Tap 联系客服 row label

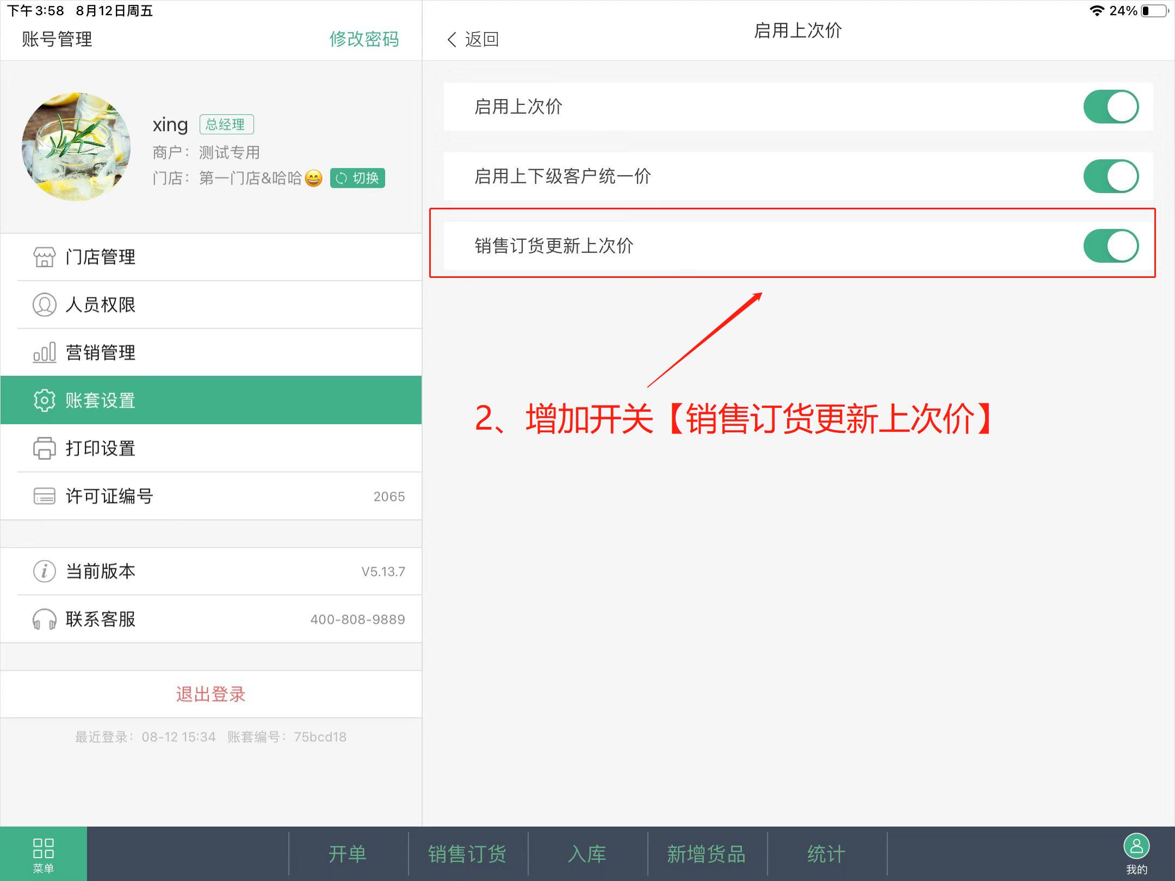[x=101, y=619]
